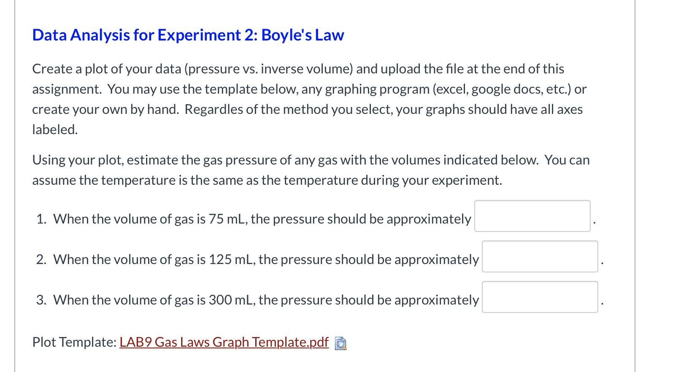The height and width of the screenshot is (372, 681).
Task: Click question text about 75 mL volume
Action: (262, 219)
